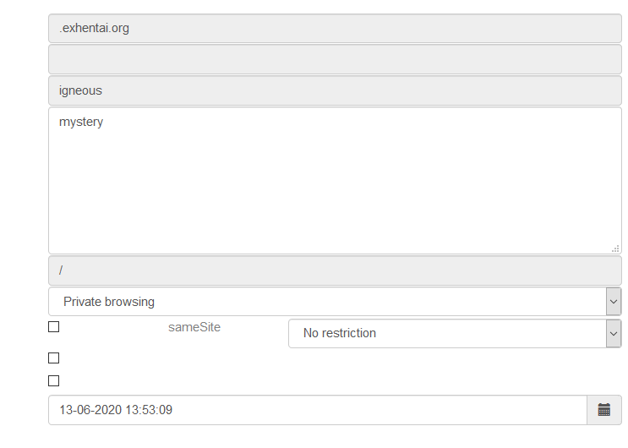Focus the large mystery value textarea
The image size is (628, 448).
click(335, 181)
